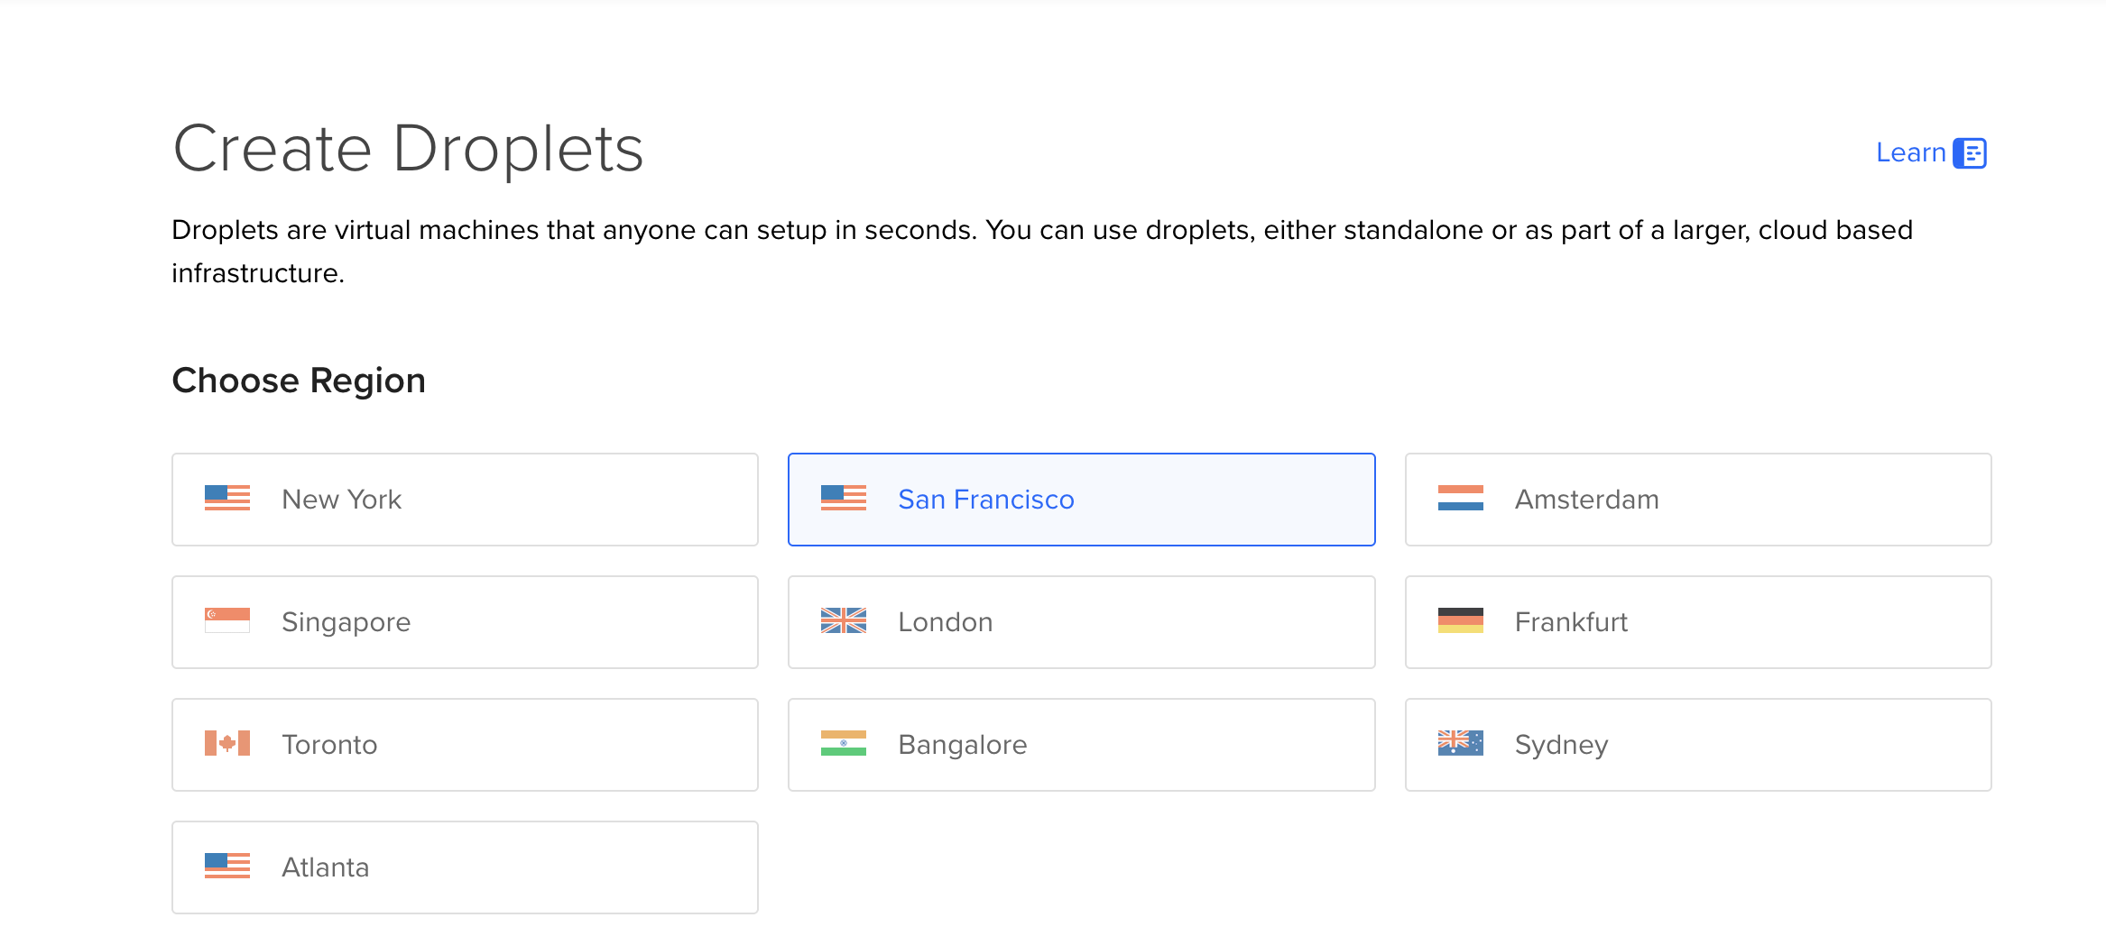Select Toronto as the droplet region
The image size is (2106, 936).
tap(465, 745)
